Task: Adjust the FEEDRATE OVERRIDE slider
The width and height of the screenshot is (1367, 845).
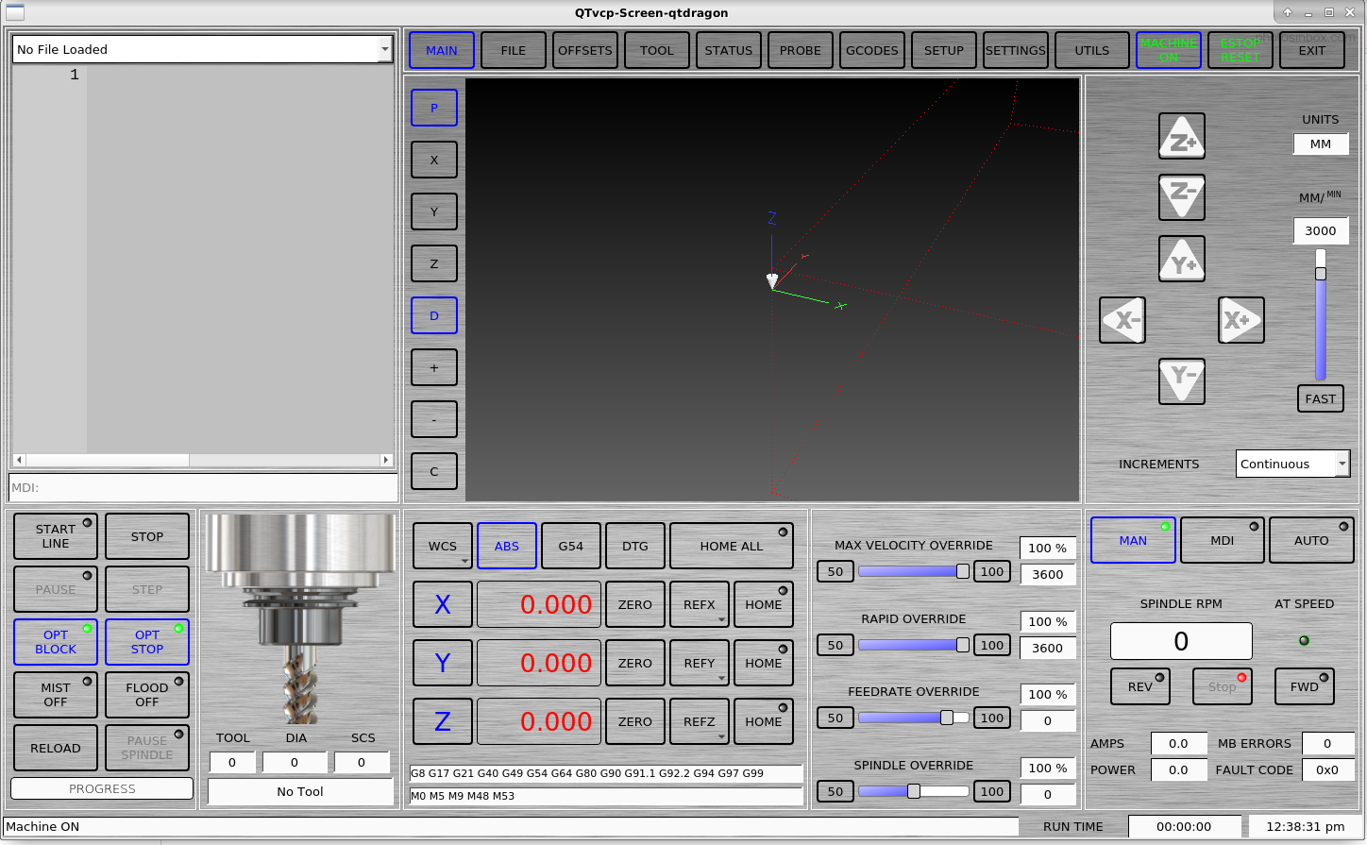Action: pos(914,718)
